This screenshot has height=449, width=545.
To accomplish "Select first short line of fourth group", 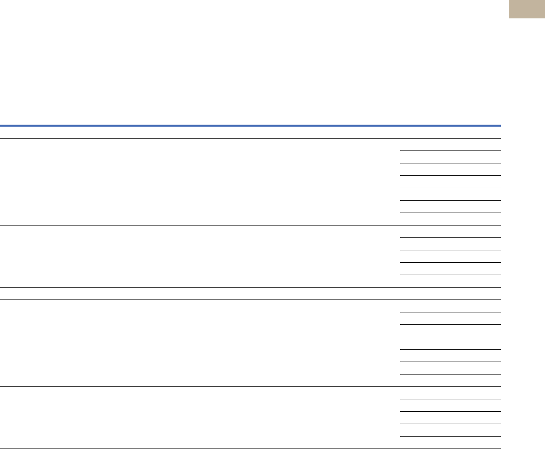I will [x=451, y=399].
